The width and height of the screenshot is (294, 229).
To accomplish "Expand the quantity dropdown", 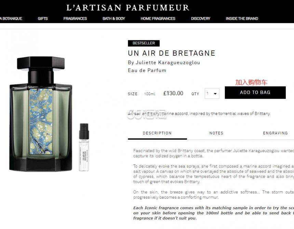I will (212, 94).
